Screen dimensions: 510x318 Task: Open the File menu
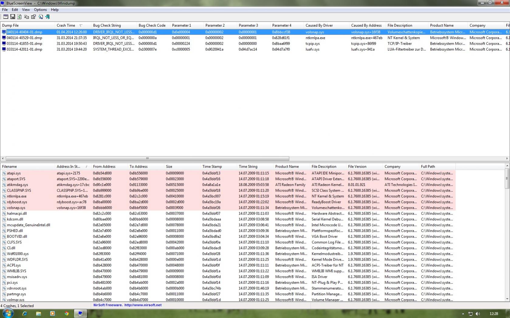5,10
